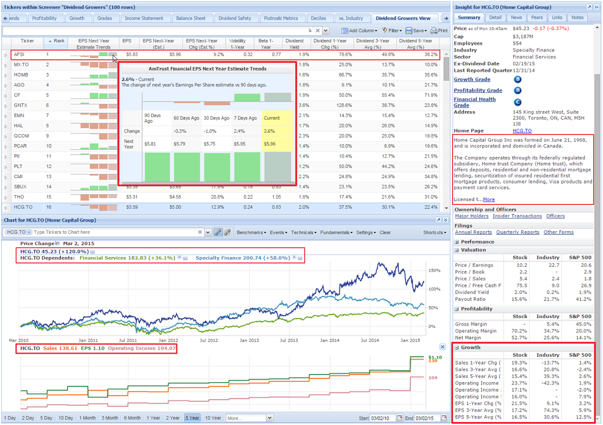Select the 3 Month range
This screenshot has height=425, width=603.
coord(110,418)
